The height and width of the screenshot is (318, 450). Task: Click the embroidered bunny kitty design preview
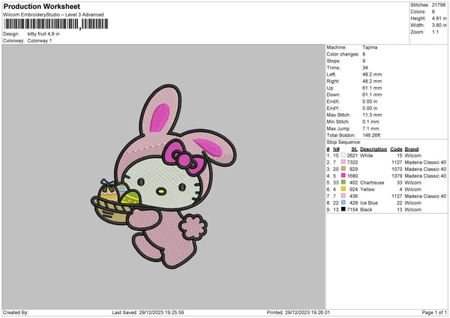click(163, 176)
